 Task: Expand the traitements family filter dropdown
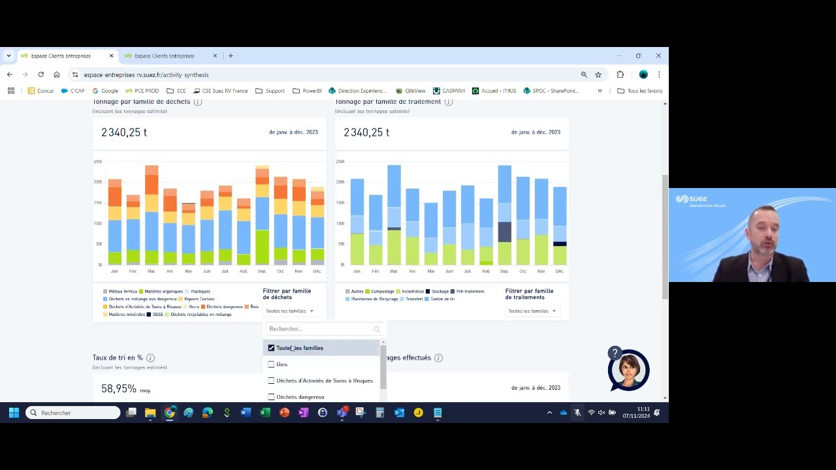(x=532, y=311)
